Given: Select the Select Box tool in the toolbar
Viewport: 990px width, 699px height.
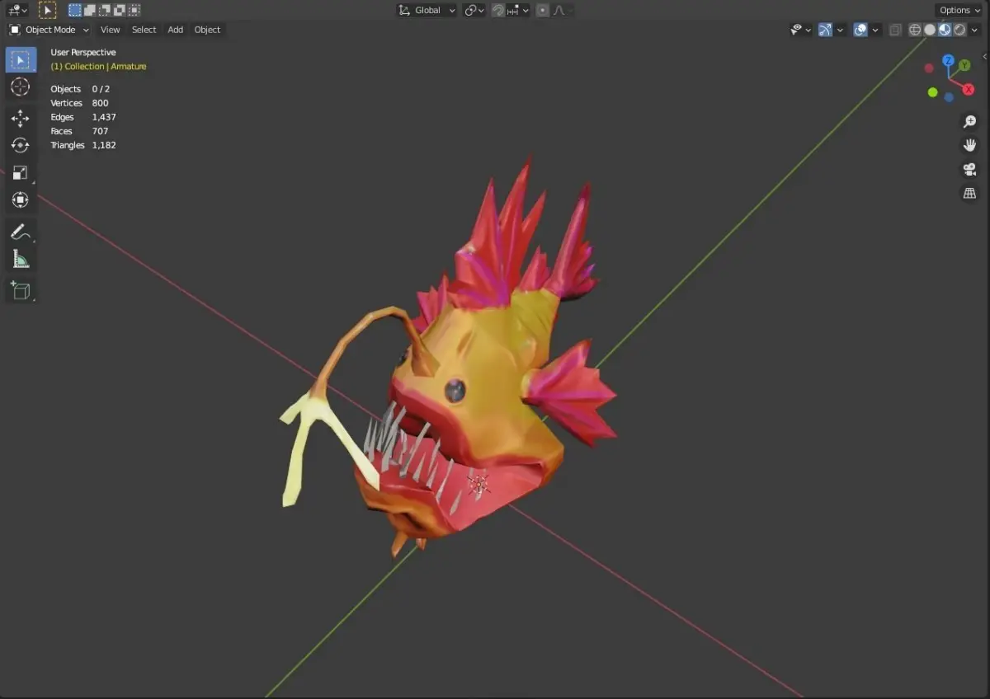Looking at the screenshot, I should point(21,59).
